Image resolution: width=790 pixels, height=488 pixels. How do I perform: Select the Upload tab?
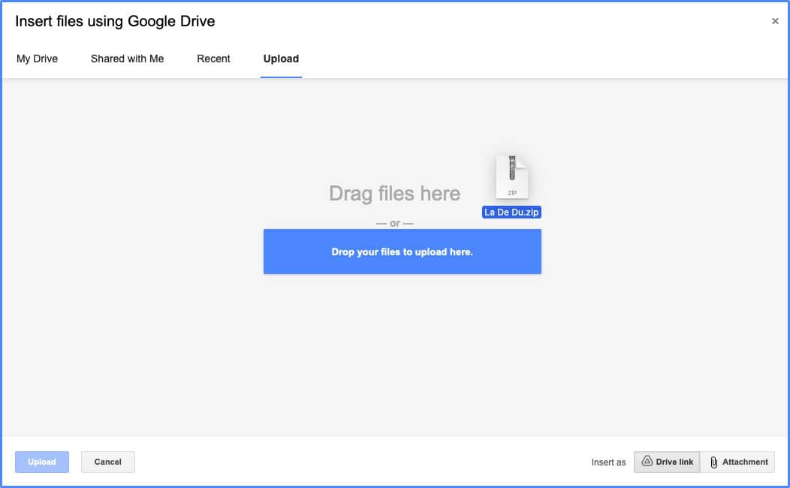coord(281,59)
